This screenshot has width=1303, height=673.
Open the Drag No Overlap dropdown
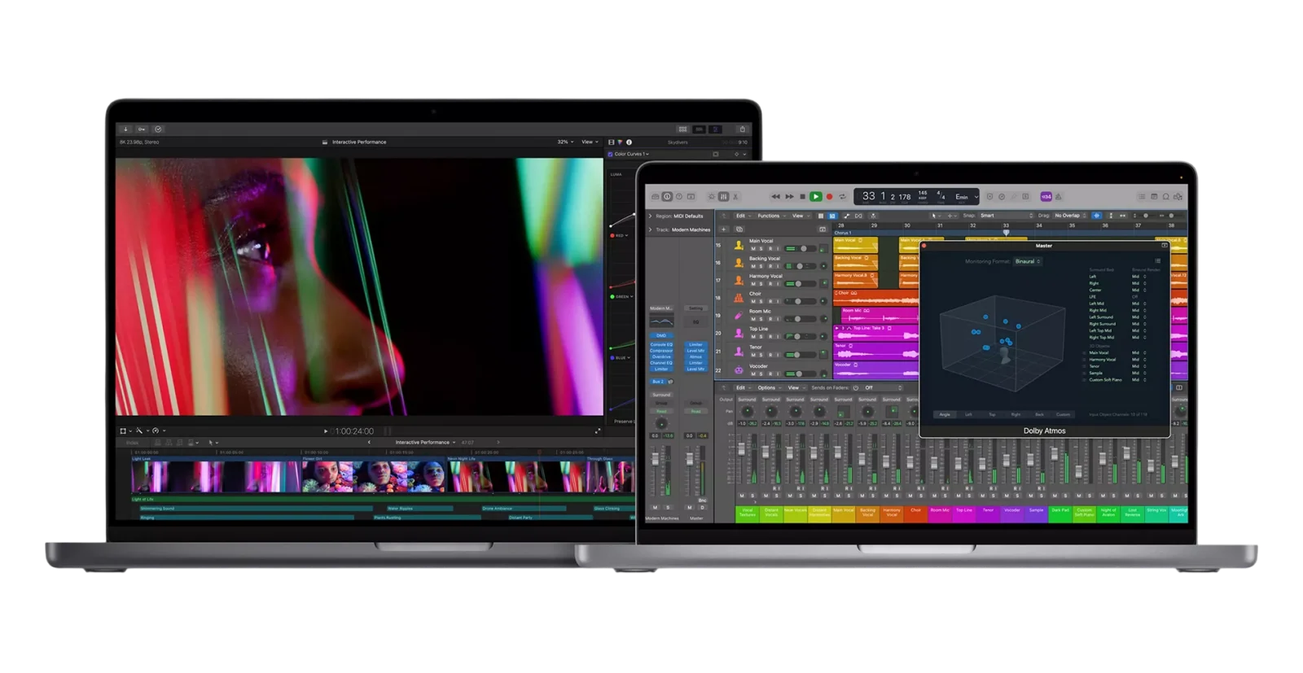(x=1070, y=216)
